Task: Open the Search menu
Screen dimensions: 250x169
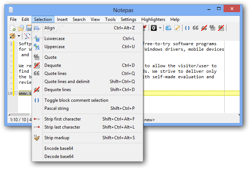Action: (79, 19)
